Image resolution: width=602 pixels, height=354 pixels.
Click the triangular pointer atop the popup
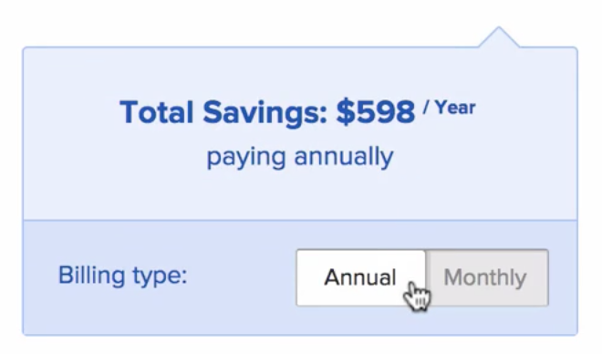(499, 37)
